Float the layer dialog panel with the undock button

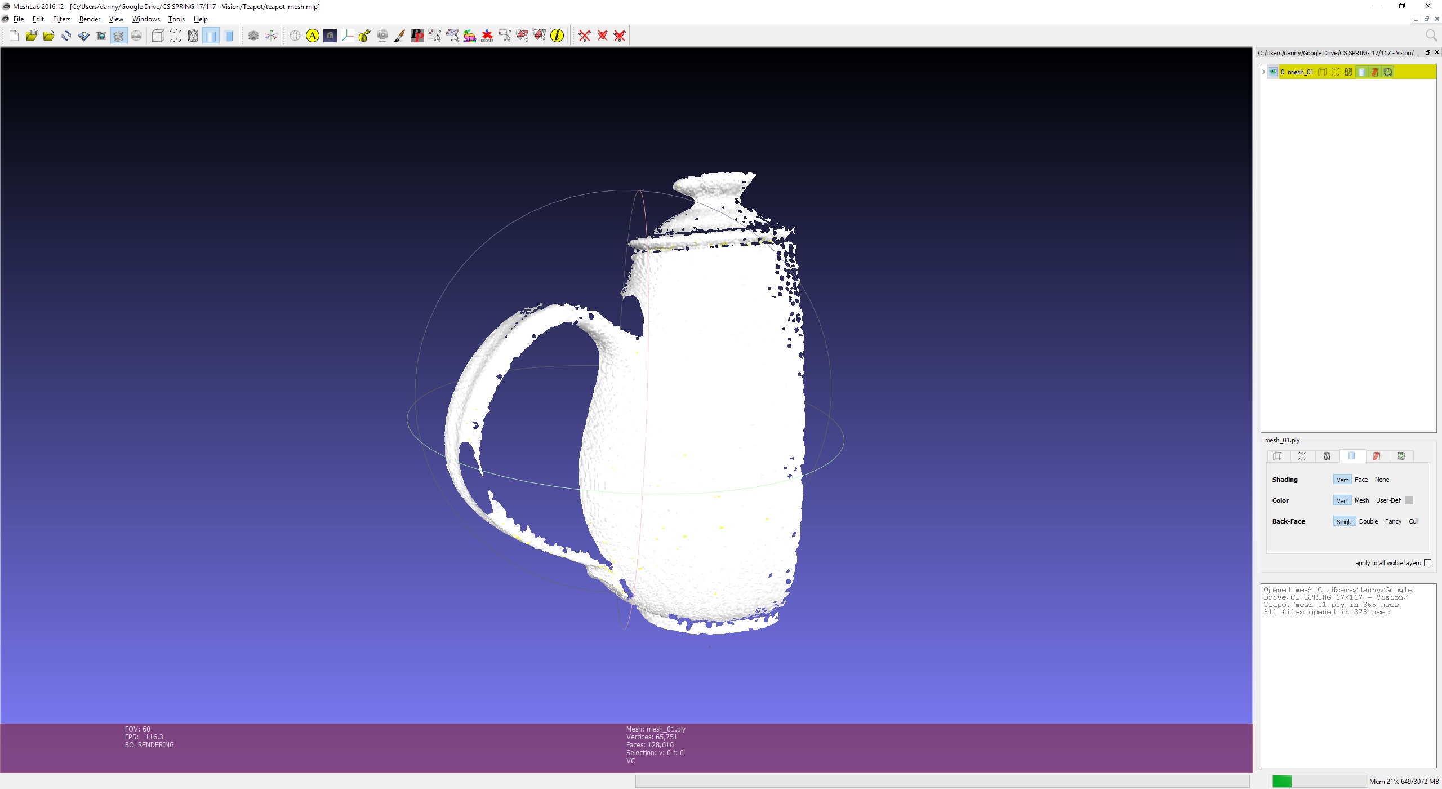click(1428, 52)
